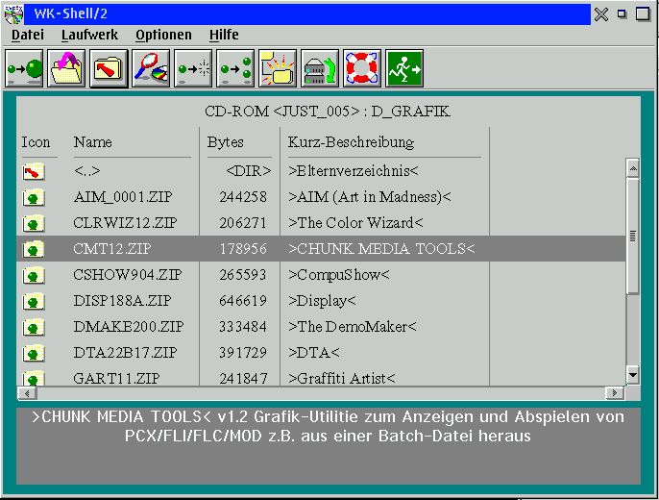Click the parent directory row icon
Image resolution: width=659 pixels, height=500 pixels.
(34, 171)
